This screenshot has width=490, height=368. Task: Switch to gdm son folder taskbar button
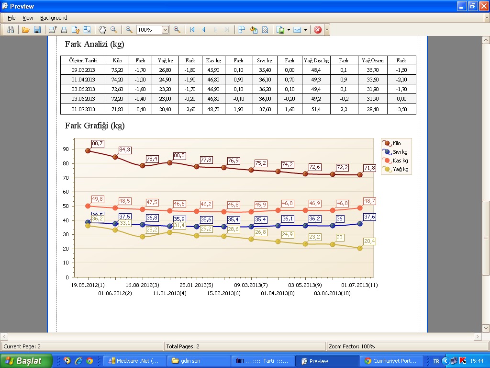(x=198, y=361)
